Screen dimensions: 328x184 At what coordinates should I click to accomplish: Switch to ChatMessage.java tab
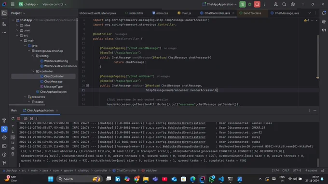(285, 13)
